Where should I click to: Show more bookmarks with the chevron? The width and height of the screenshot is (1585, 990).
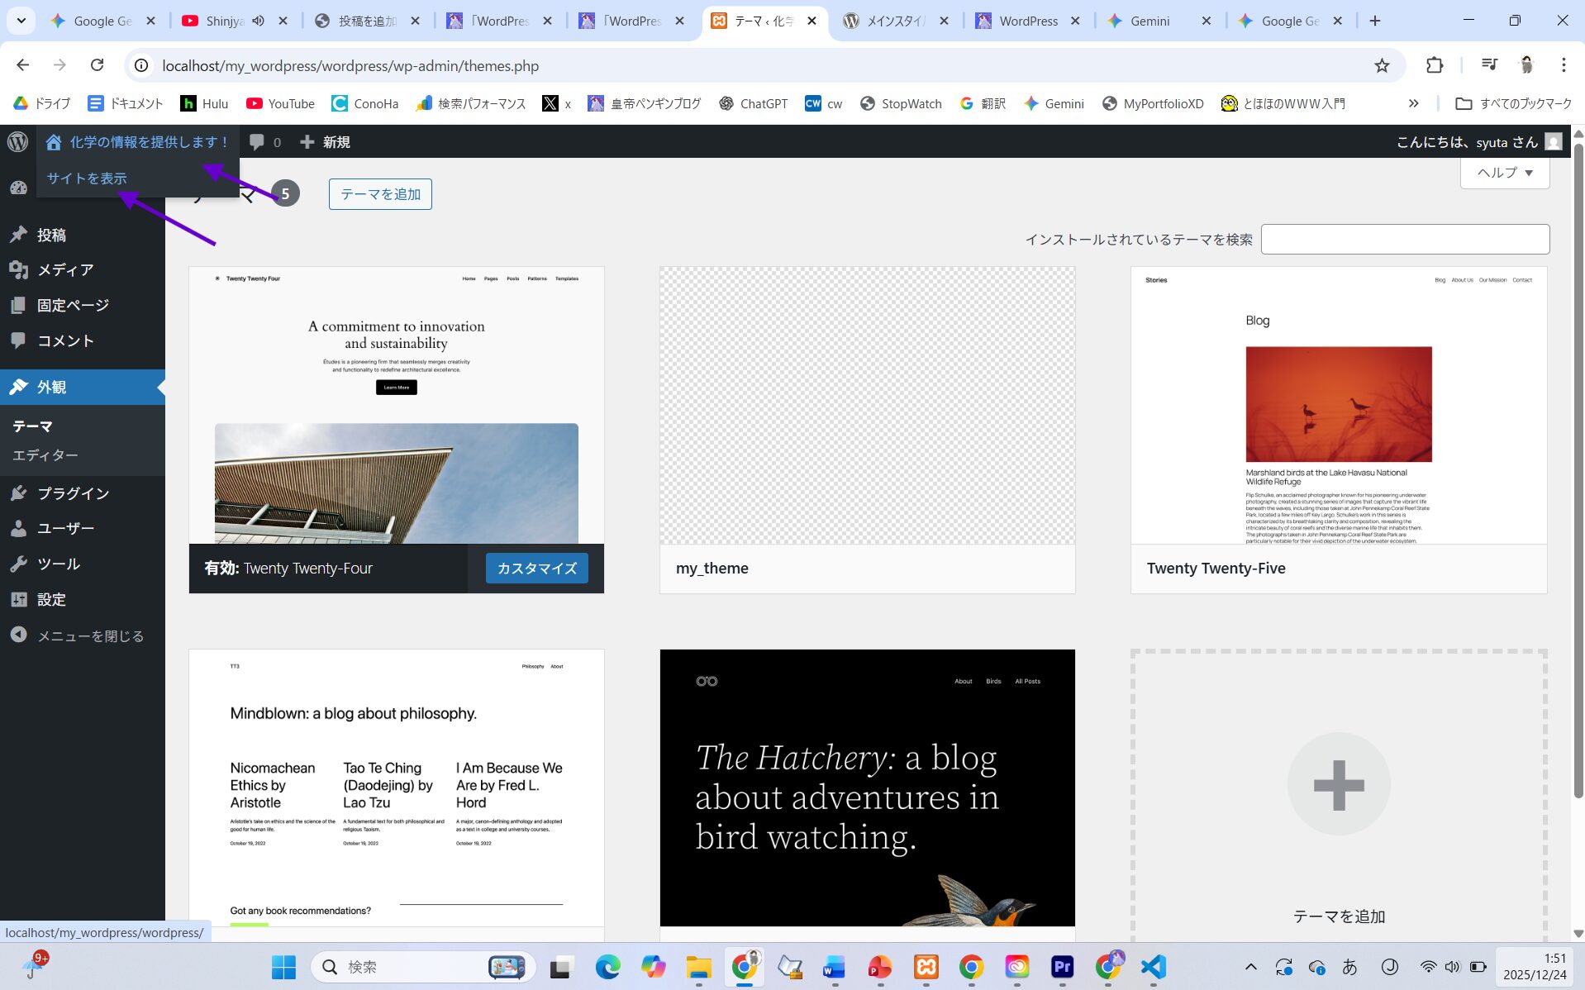[x=1413, y=103]
